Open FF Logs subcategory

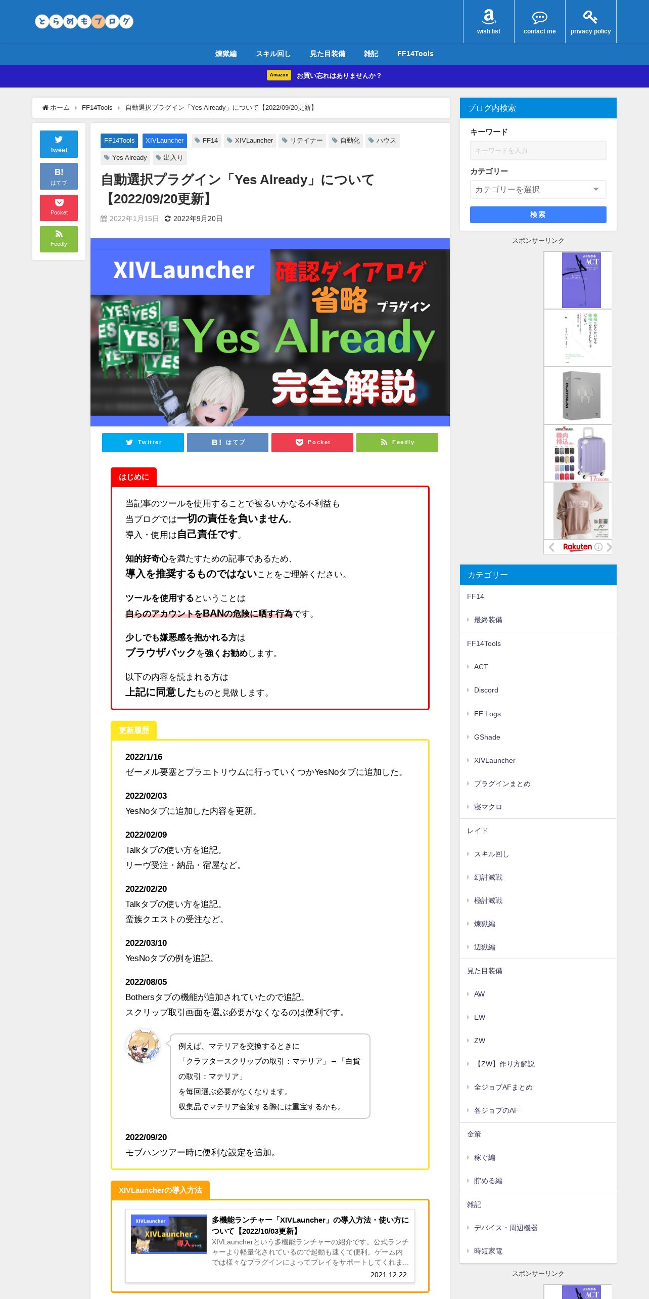tap(487, 714)
